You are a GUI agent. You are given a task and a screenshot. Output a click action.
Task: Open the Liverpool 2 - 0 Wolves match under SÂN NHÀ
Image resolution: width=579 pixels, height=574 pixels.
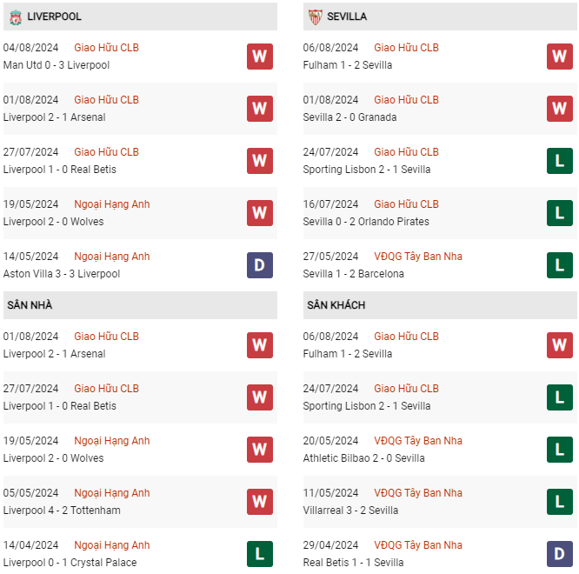coord(54,458)
